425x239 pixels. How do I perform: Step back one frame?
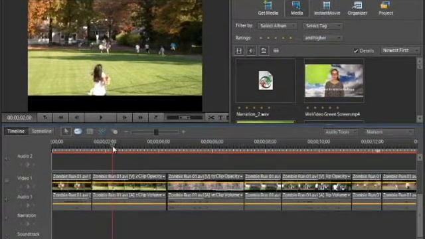tap(77, 118)
